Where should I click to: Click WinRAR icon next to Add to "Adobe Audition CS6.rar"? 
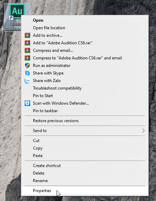click(28, 43)
